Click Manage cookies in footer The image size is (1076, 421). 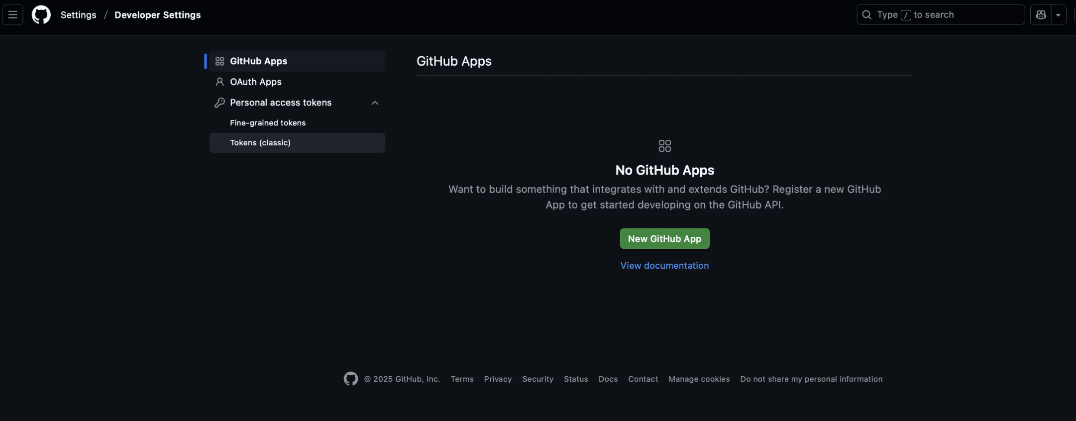699,379
